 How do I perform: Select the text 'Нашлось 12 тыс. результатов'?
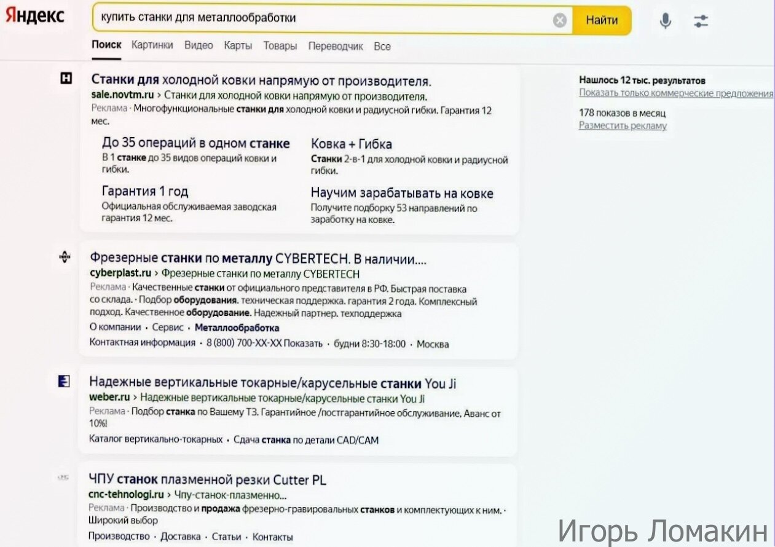click(642, 81)
